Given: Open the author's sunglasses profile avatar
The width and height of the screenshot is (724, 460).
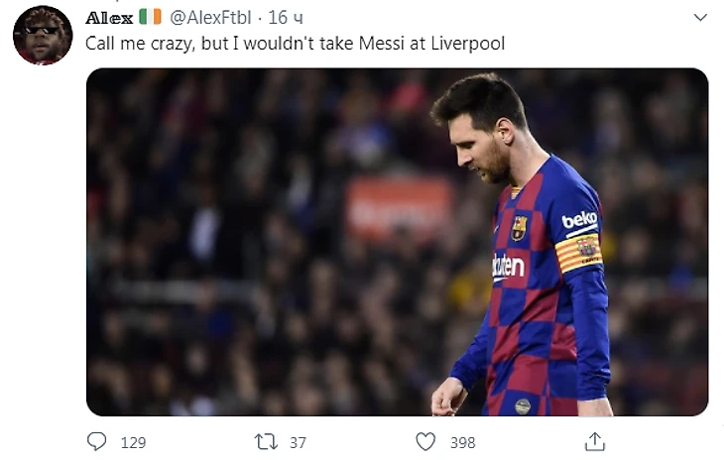Looking at the screenshot, I should (43, 35).
